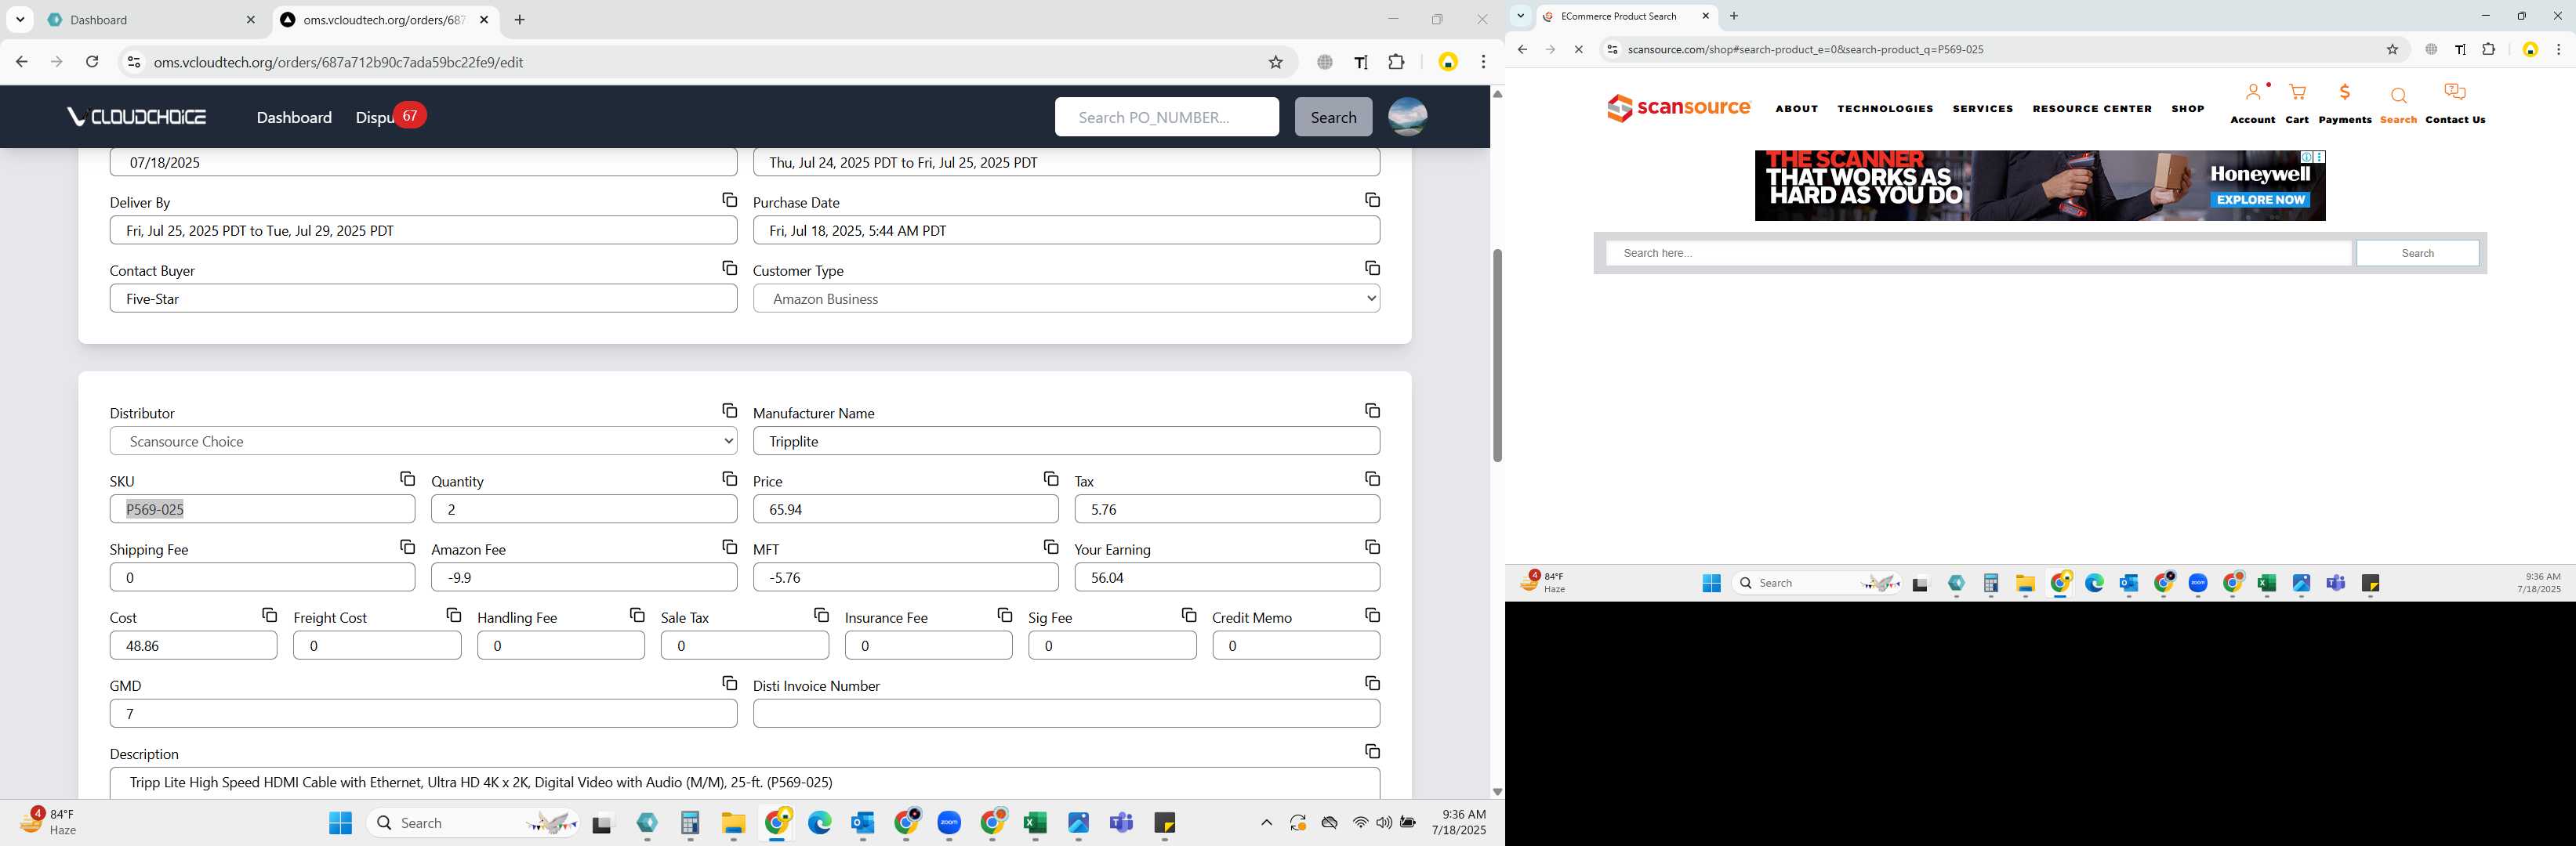Open user profile avatar
The height and width of the screenshot is (846, 2576).
[1407, 117]
